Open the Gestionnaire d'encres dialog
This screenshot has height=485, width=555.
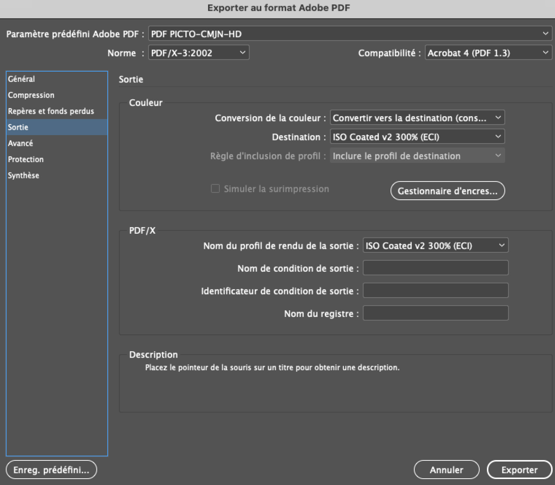click(447, 191)
